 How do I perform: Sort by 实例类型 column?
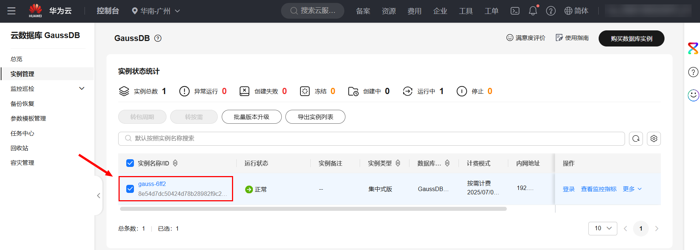[398, 163]
